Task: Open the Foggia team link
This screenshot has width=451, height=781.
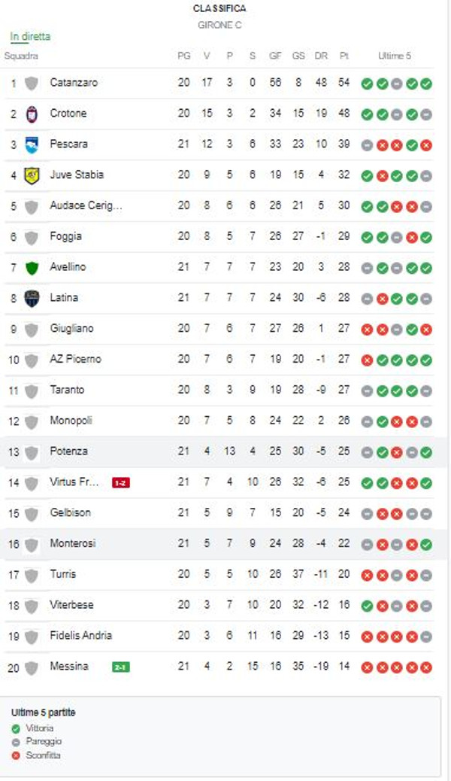Action: click(x=65, y=236)
